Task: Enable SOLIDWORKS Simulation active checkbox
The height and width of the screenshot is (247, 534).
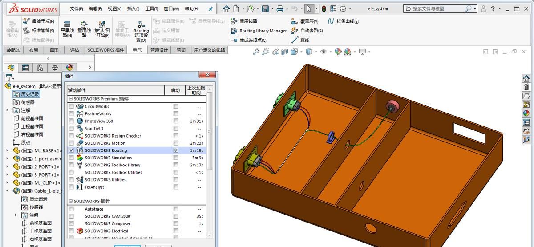Action: click(71, 158)
